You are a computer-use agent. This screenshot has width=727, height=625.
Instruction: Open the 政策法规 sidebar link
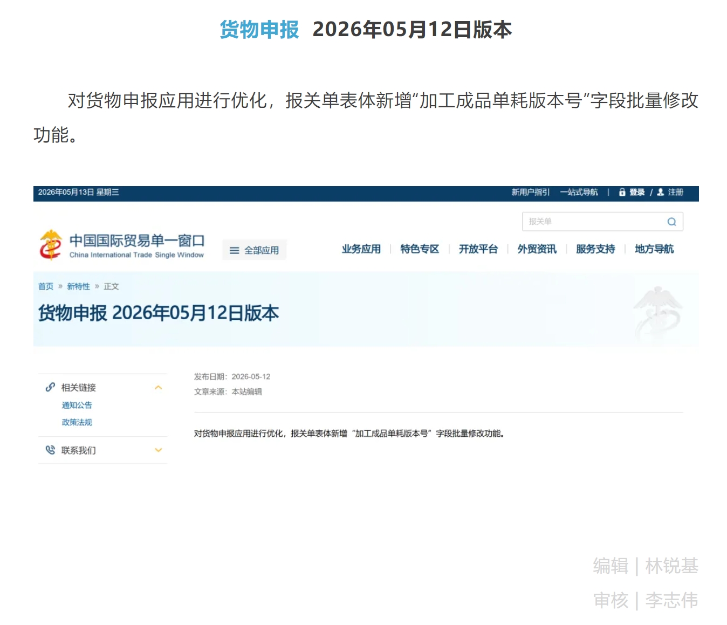tap(77, 422)
